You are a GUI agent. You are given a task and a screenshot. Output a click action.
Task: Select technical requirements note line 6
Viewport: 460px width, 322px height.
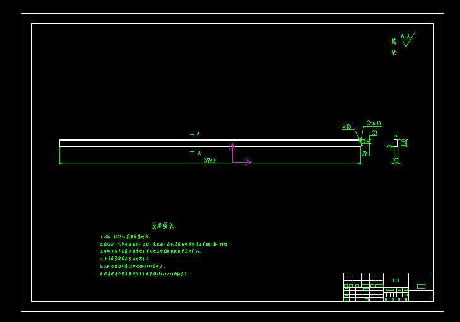click(145, 274)
